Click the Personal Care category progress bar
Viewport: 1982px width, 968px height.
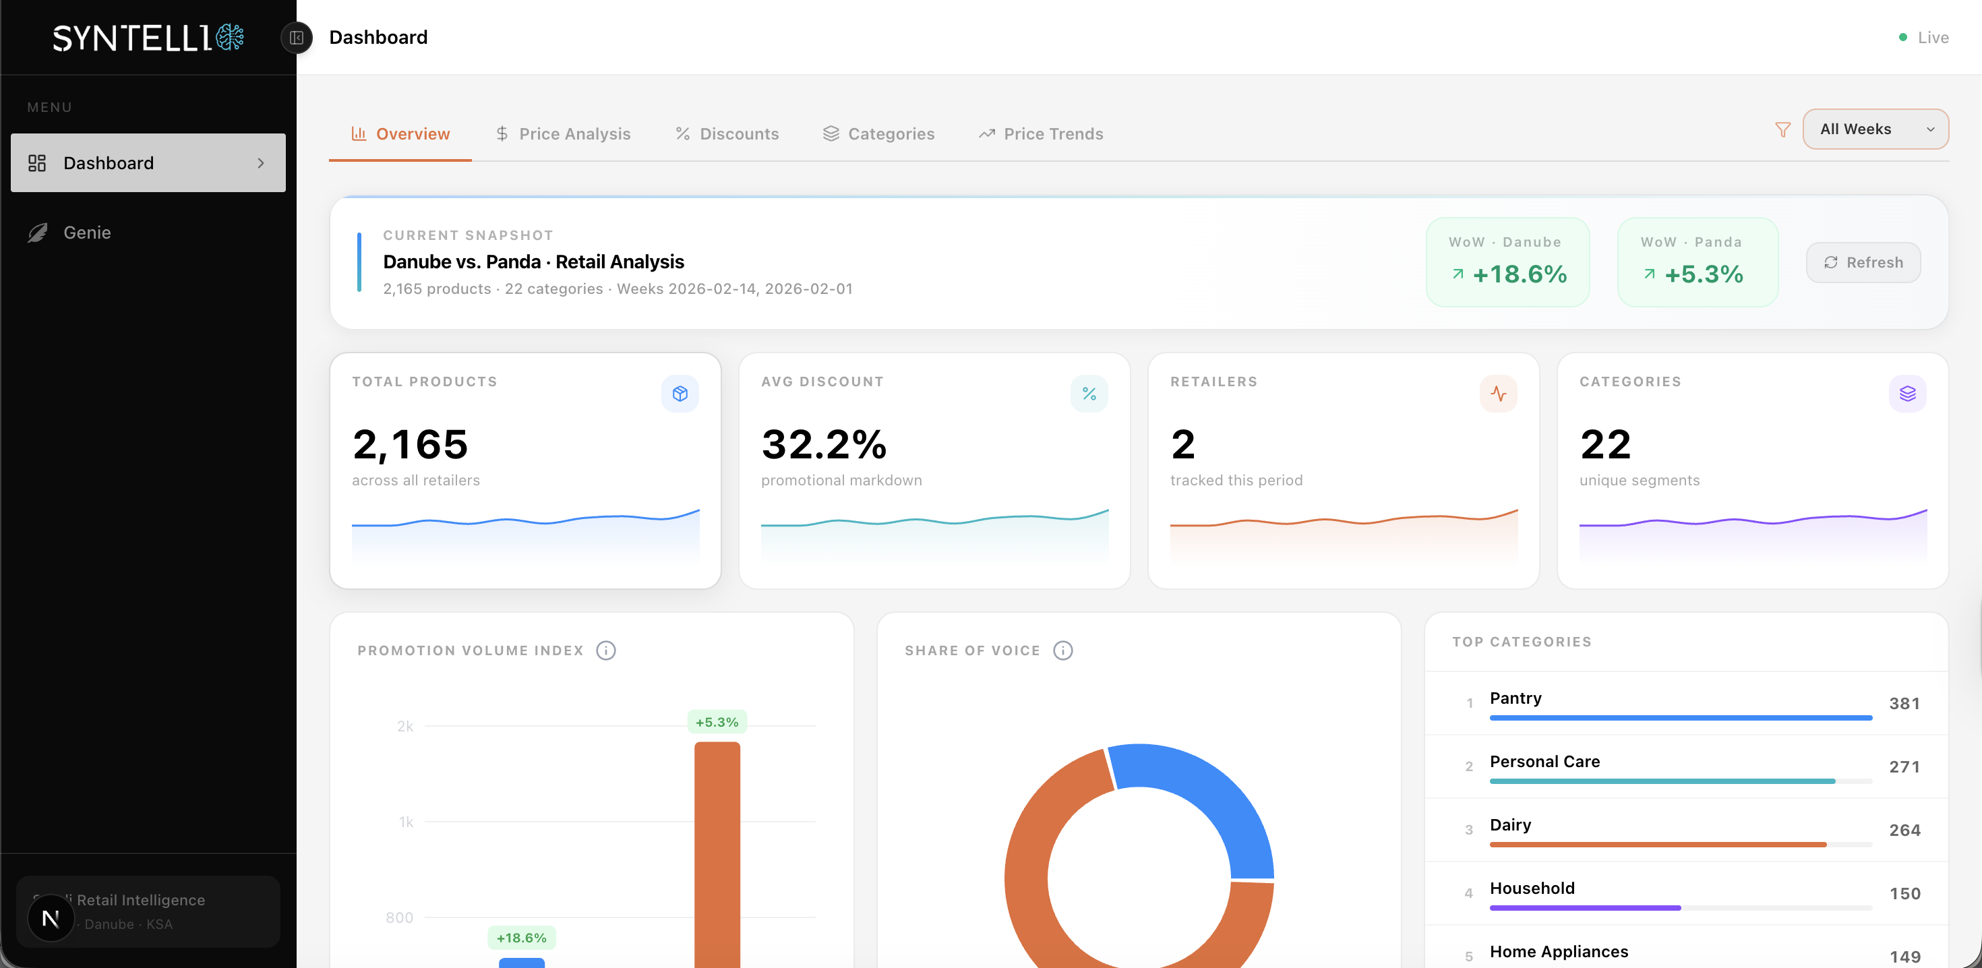point(1681,781)
